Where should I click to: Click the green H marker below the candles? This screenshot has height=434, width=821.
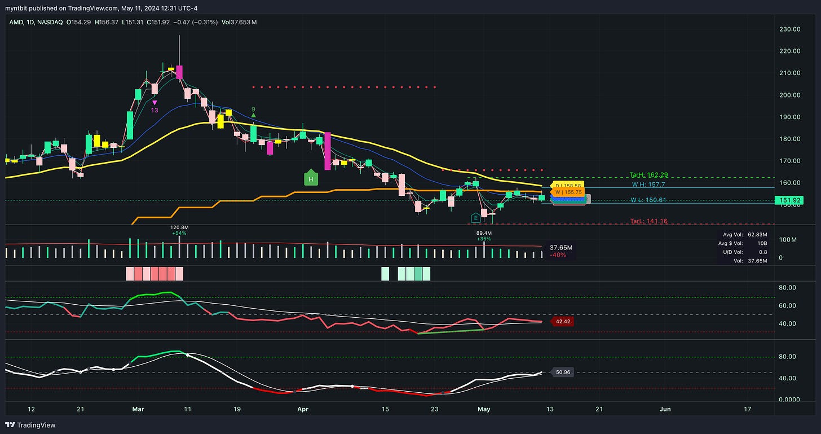click(x=311, y=178)
